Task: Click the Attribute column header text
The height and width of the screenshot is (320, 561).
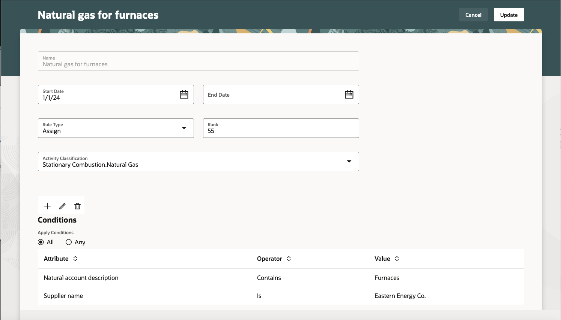Action: pyautogui.click(x=56, y=259)
